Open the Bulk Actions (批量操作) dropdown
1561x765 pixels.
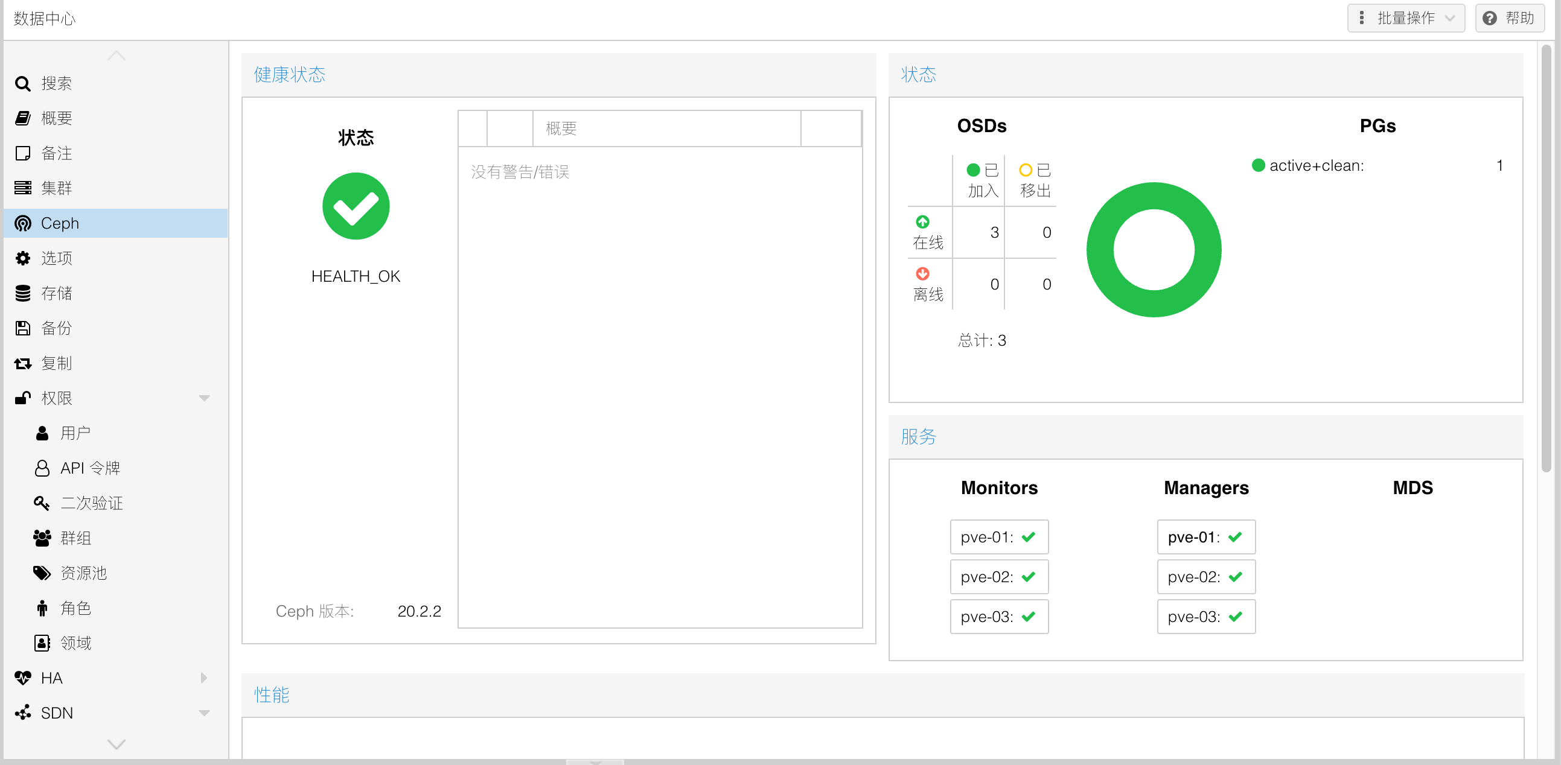pyautogui.click(x=1406, y=18)
